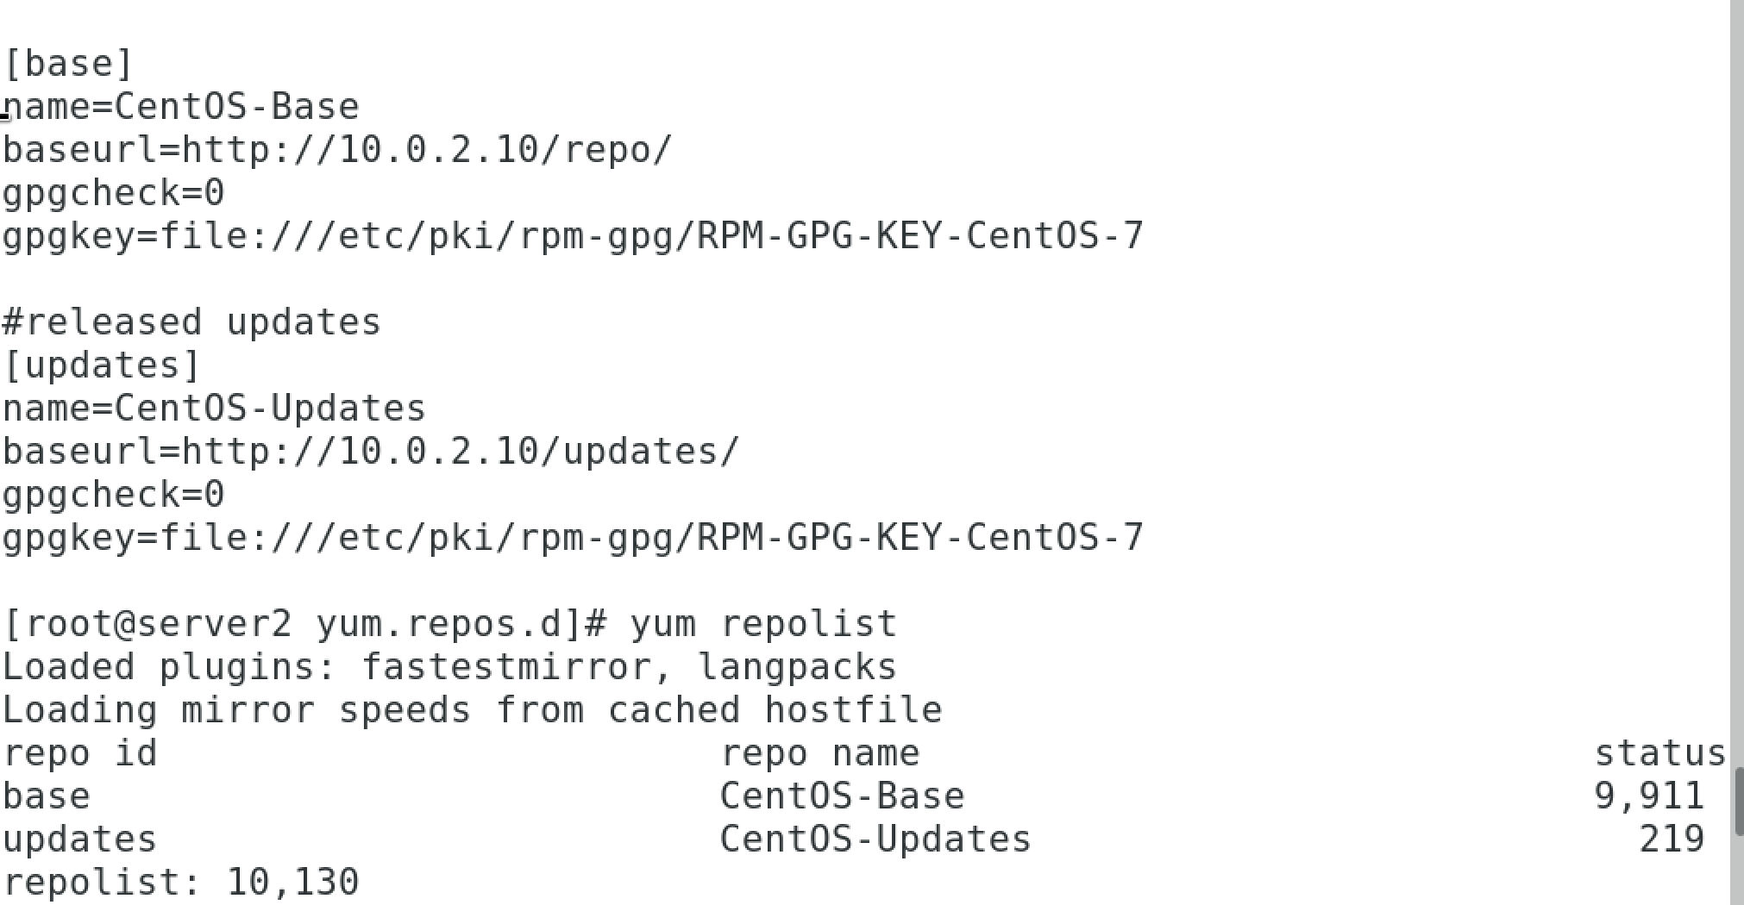Click the baseurl repo URL line
Viewport: 1744px width, 905px height.
click(336, 150)
